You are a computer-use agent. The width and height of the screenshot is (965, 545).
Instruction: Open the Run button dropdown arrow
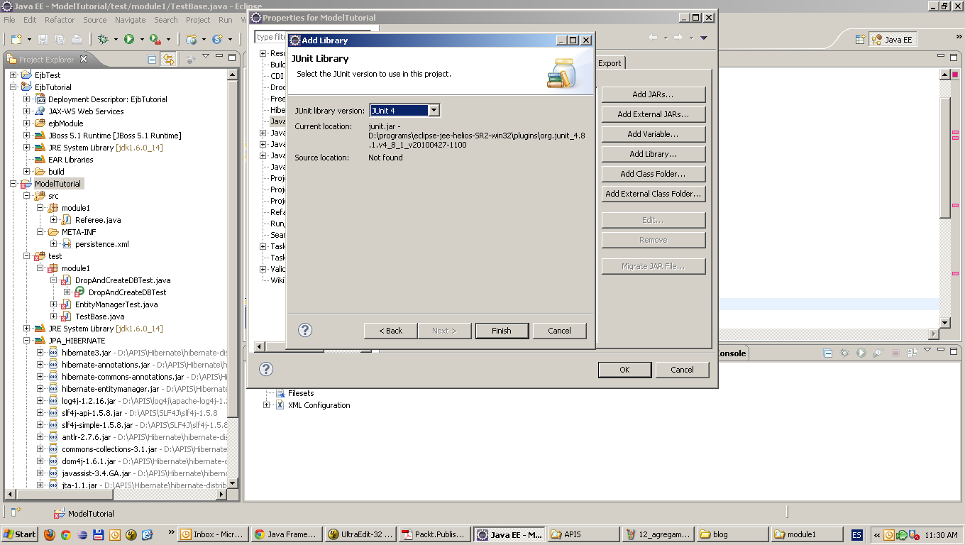coord(142,40)
